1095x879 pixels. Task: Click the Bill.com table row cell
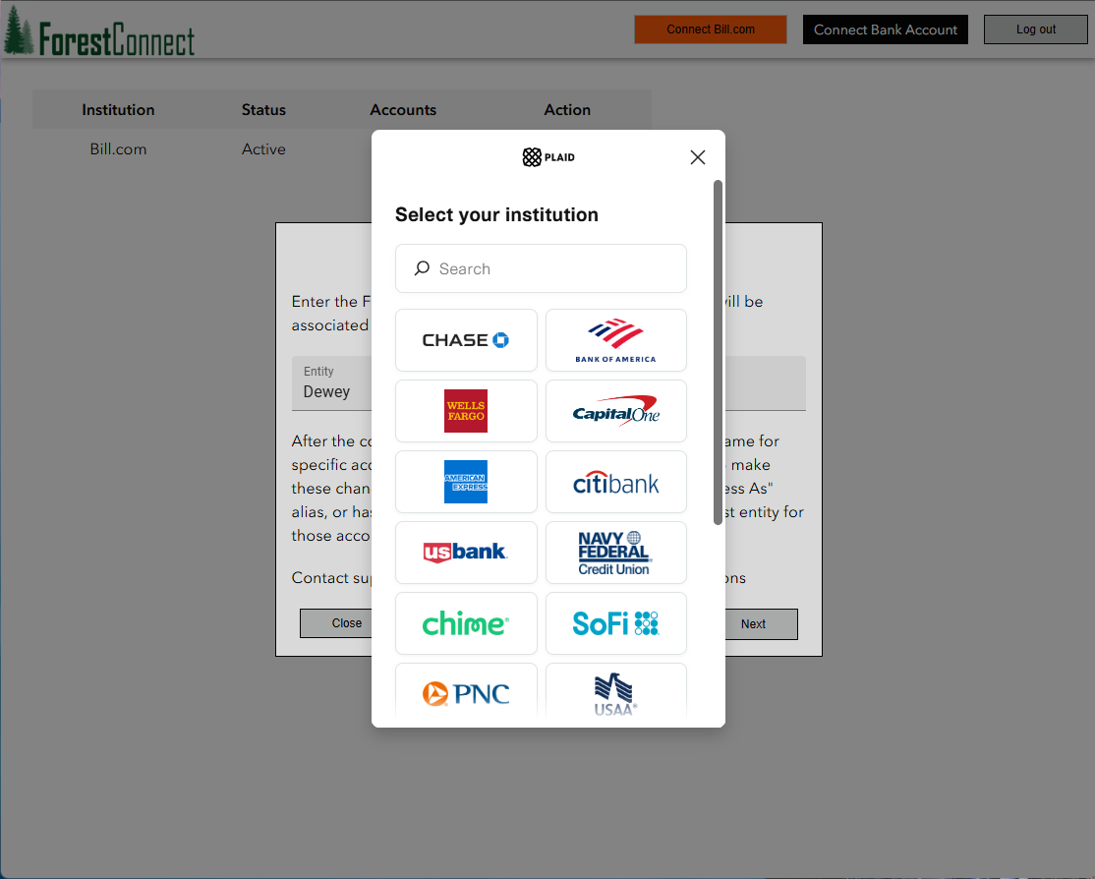click(x=118, y=148)
